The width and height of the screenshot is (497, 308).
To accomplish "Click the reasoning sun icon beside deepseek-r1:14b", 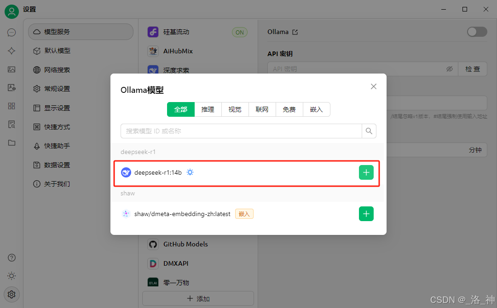I will click(190, 172).
